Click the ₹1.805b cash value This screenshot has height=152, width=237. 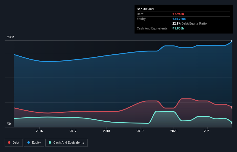point(178,28)
